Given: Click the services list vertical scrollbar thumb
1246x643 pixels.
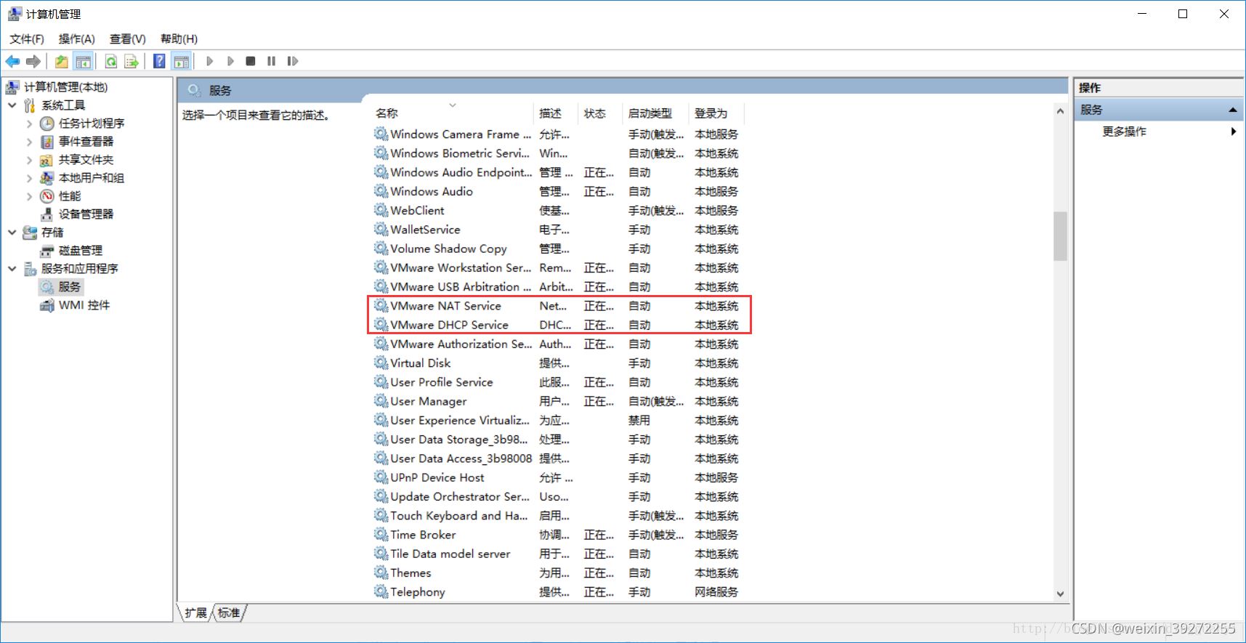Looking at the screenshot, I should coord(1060,235).
